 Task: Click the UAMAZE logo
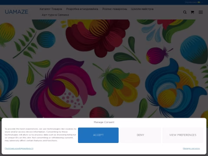pyautogui.click(x=16, y=12)
